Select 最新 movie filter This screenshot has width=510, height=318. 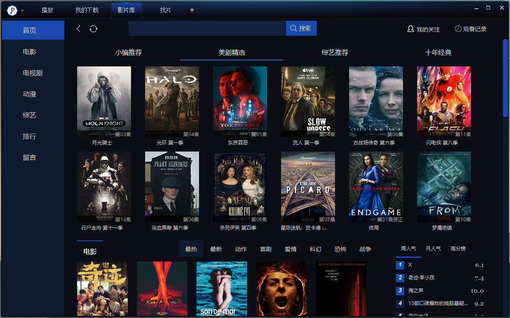point(216,249)
